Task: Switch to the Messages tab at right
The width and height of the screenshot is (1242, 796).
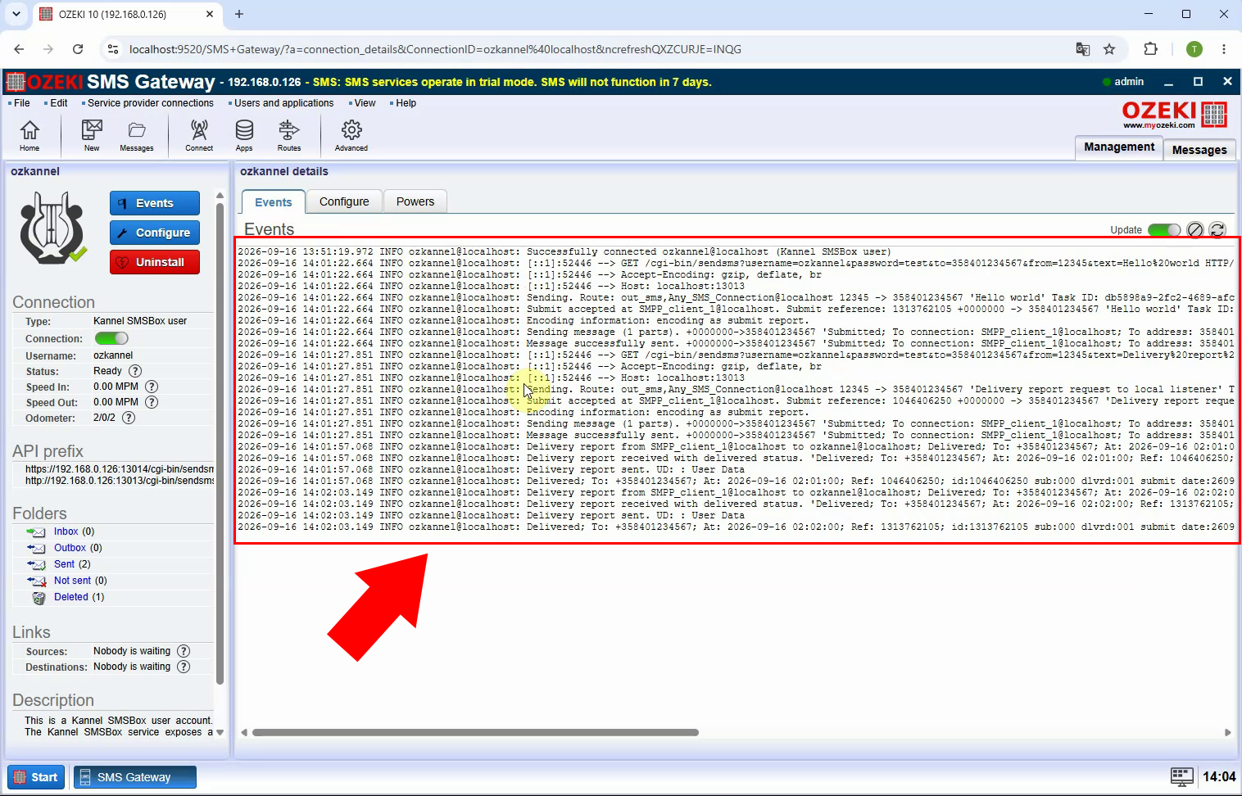Action: [1199, 150]
